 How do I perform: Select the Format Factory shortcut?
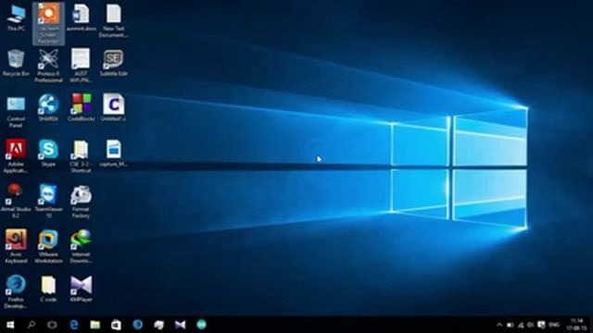tap(81, 202)
